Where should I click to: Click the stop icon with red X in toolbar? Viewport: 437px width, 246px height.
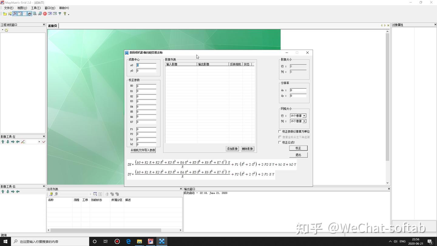[45, 14]
